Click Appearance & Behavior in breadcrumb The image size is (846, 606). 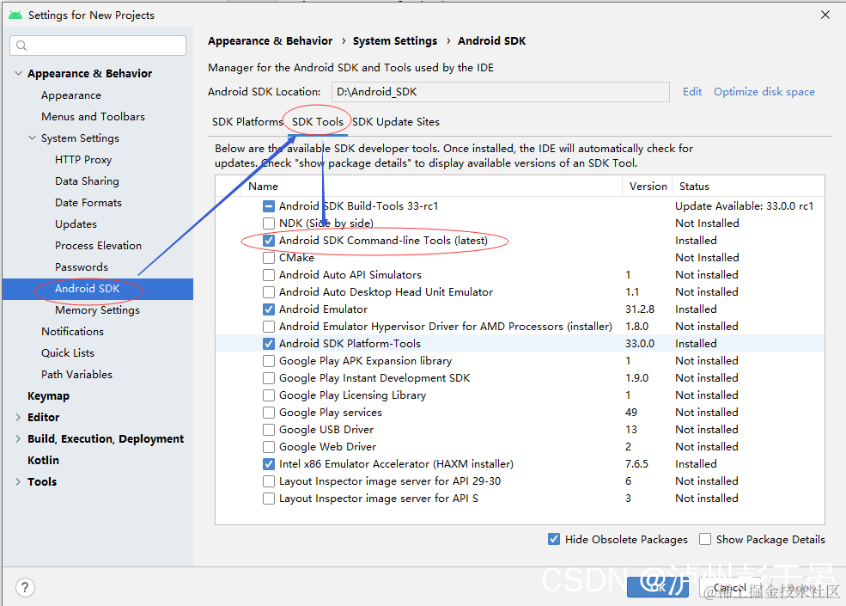click(x=271, y=41)
